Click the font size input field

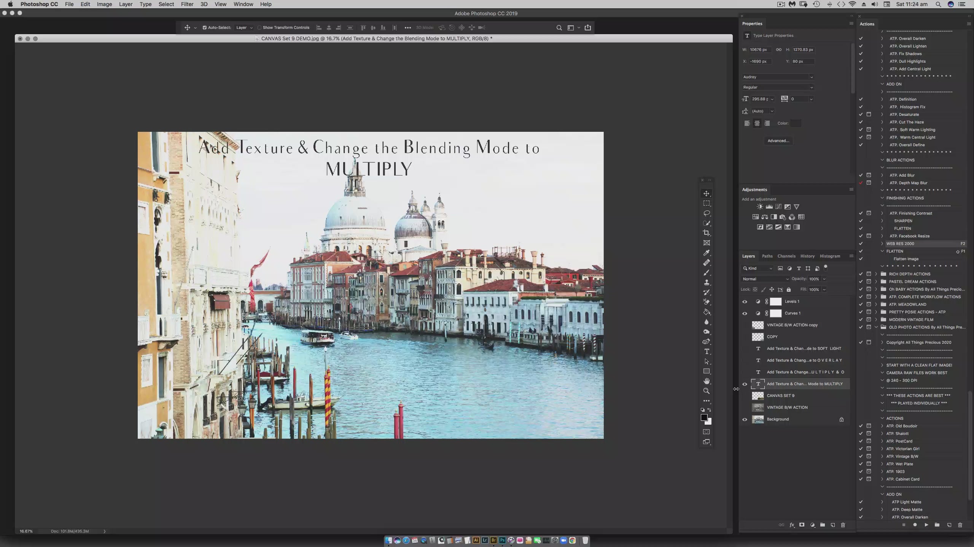760,99
